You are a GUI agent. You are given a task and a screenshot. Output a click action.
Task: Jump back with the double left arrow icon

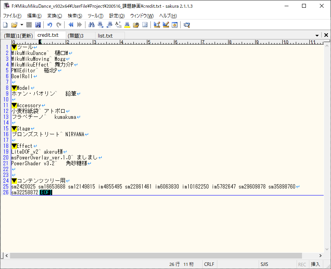71,25
